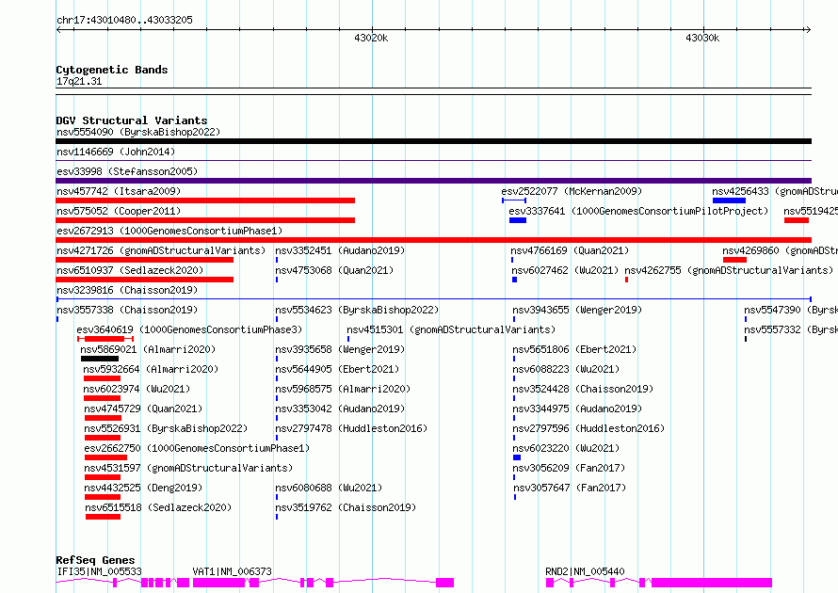The width and height of the screenshot is (838, 593).
Task: Click nsv5644905 (Ebert2021) label
Action: tap(337, 369)
